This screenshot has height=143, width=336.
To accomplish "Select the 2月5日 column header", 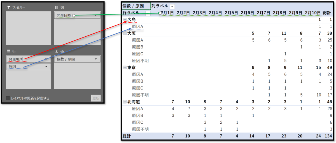I will [231, 13].
